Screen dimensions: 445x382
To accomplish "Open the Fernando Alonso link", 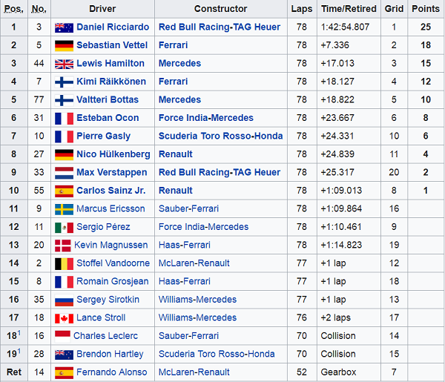I will [x=112, y=372].
